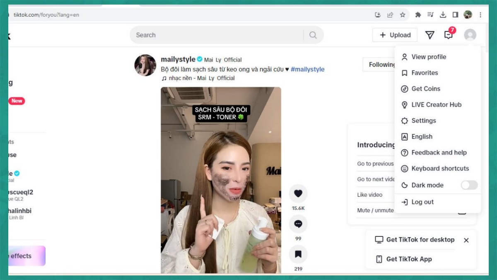Click the search magnifier icon
The image size is (497, 280).
click(313, 35)
